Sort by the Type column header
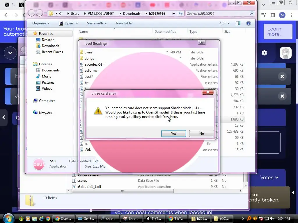This screenshot has width=298, height=223. pos(193,31)
